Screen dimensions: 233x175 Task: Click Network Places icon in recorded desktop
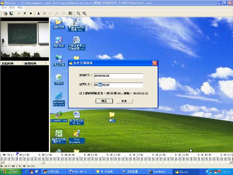click(59, 61)
